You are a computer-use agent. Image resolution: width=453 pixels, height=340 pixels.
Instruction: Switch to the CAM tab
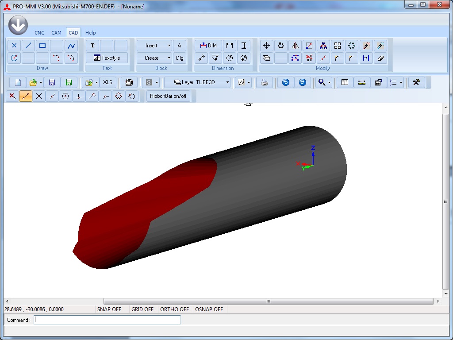pyautogui.click(x=56, y=33)
